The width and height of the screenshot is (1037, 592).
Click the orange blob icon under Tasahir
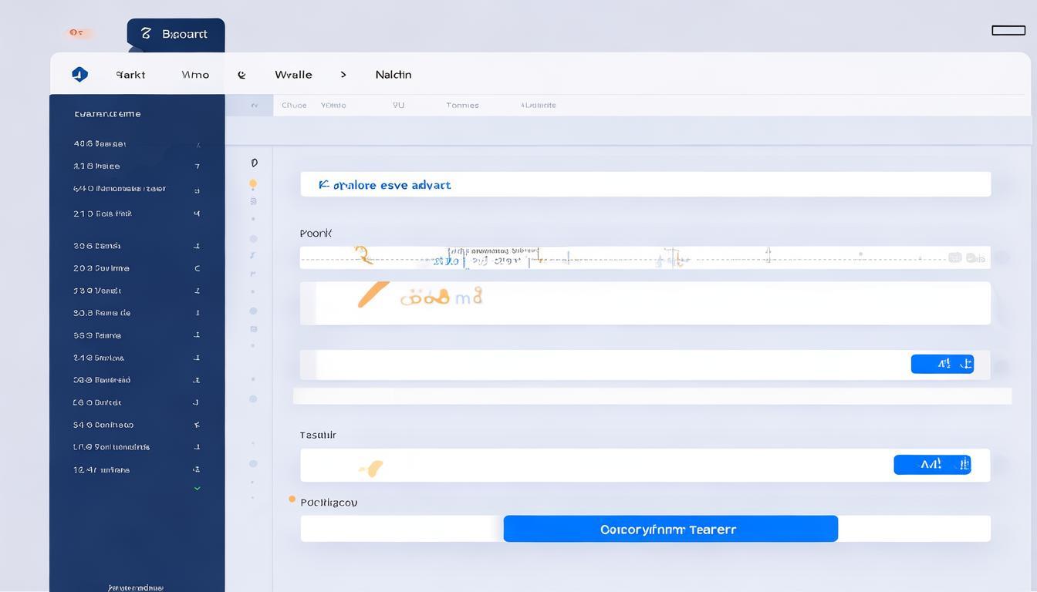371,468
